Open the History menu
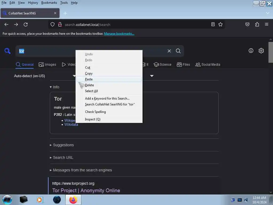Viewport: 273px width, 205px height. pos(33,3)
